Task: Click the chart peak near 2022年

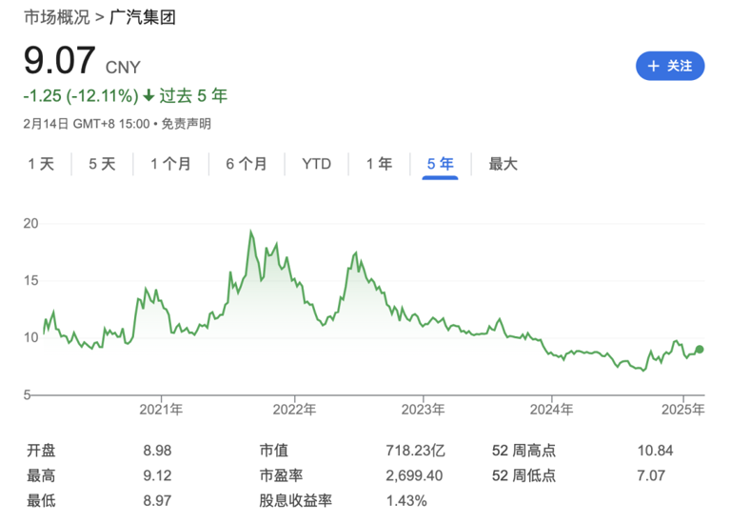Action: [x=250, y=232]
